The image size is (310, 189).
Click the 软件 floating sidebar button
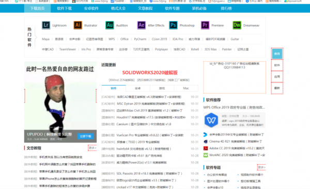[x=277, y=65]
